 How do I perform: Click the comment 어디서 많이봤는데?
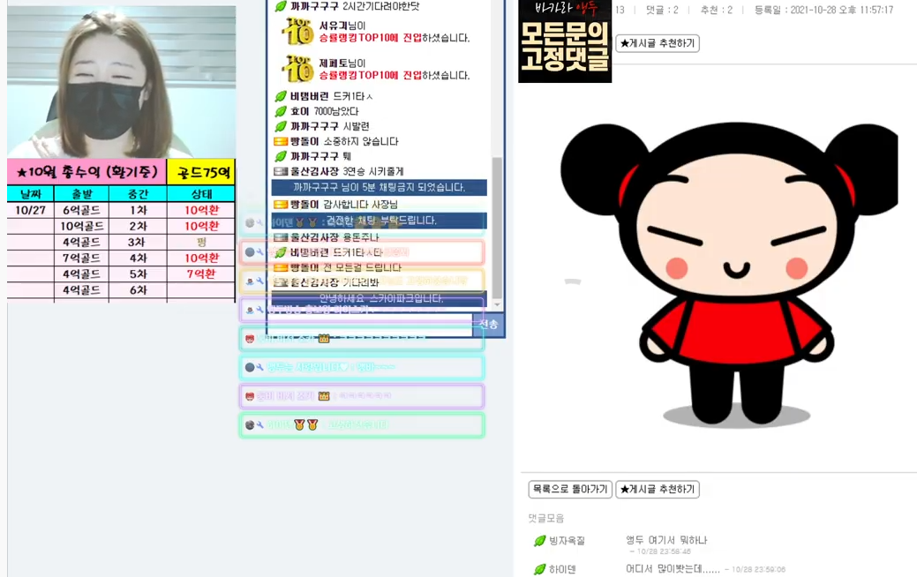coord(673,569)
